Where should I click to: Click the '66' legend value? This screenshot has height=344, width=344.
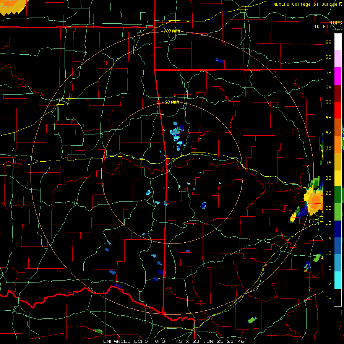pyautogui.click(x=328, y=42)
